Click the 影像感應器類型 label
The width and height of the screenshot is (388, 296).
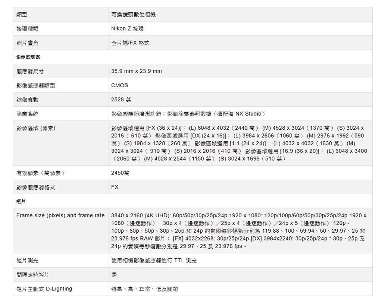[36, 86]
